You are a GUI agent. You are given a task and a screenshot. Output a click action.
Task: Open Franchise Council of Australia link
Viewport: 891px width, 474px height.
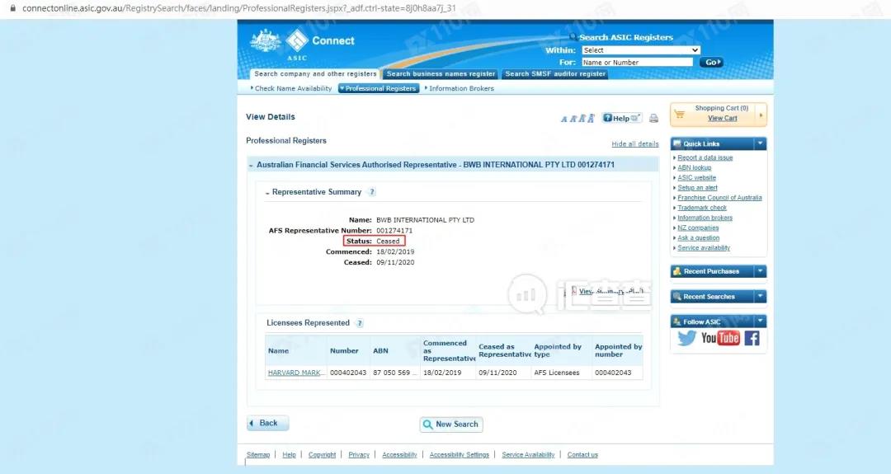pos(719,198)
